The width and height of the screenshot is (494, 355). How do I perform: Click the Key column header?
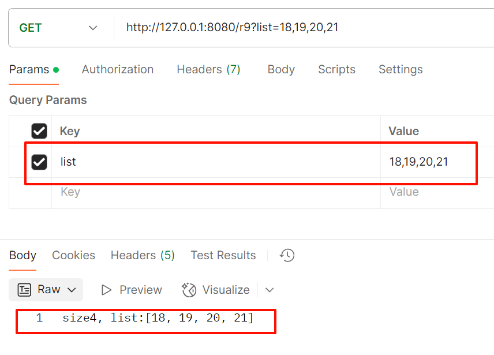[x=70, y=131]
